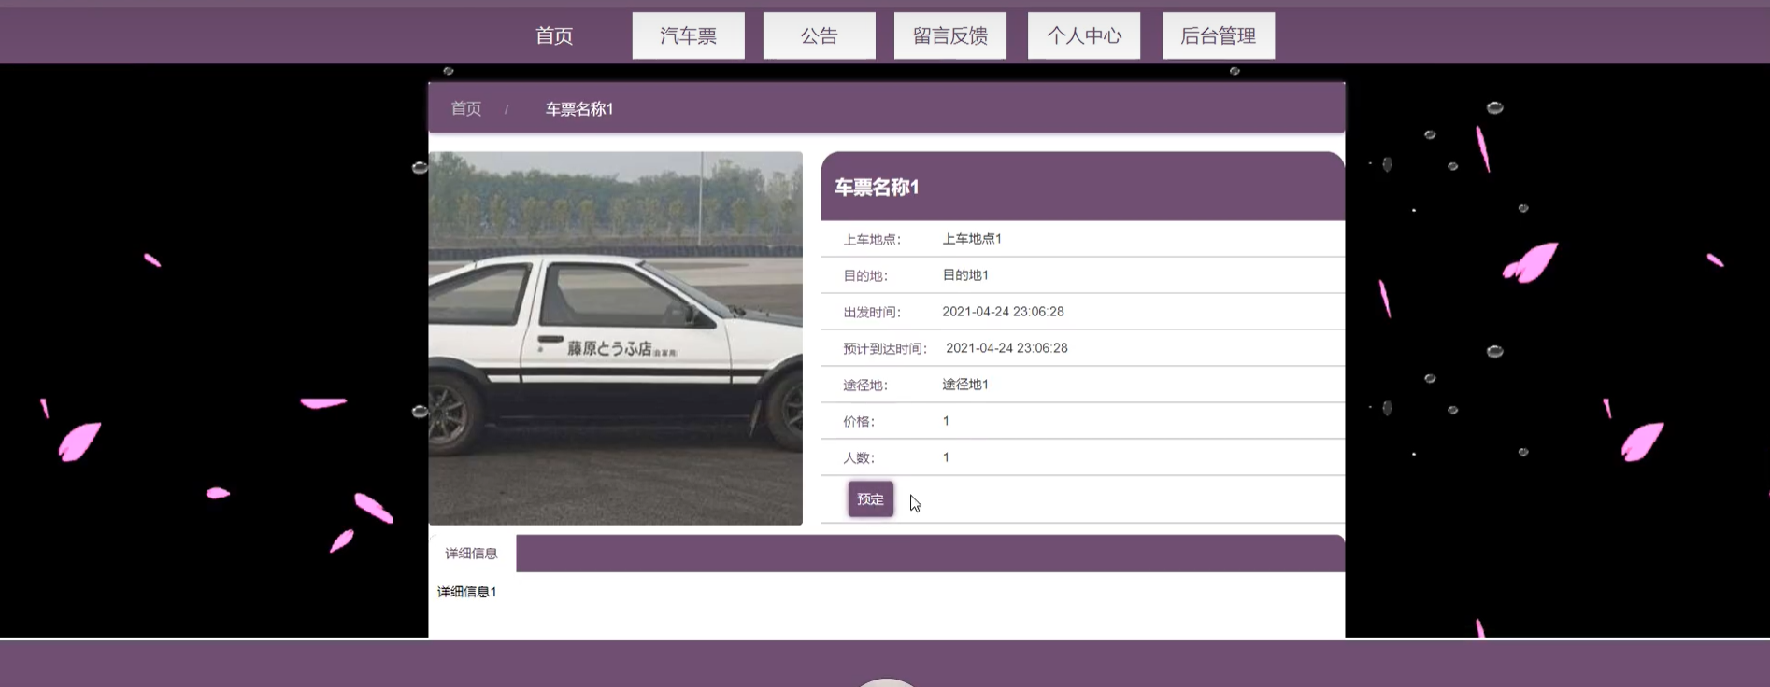
Task: Click the 出发时间: label
Action: 872,313
